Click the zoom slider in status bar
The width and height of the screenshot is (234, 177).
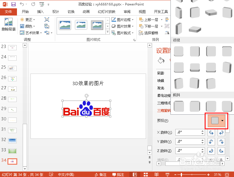(x=192, y=174)
